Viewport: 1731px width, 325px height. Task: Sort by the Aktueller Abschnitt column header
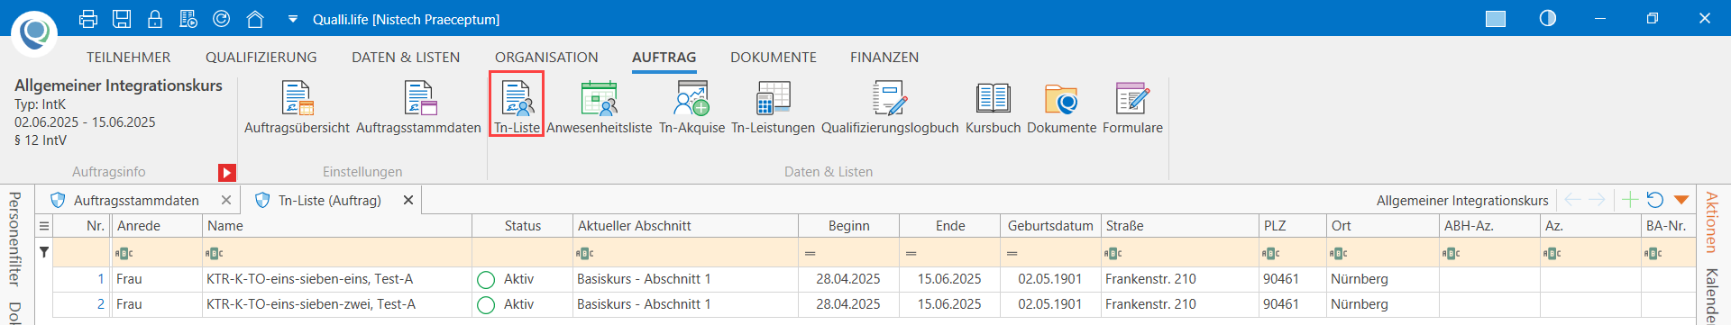coord(685,226)
